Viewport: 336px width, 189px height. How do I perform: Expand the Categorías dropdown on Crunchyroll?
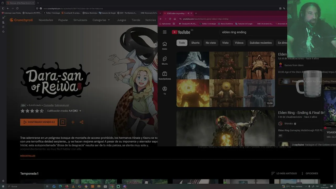click(x=101, y=20)
